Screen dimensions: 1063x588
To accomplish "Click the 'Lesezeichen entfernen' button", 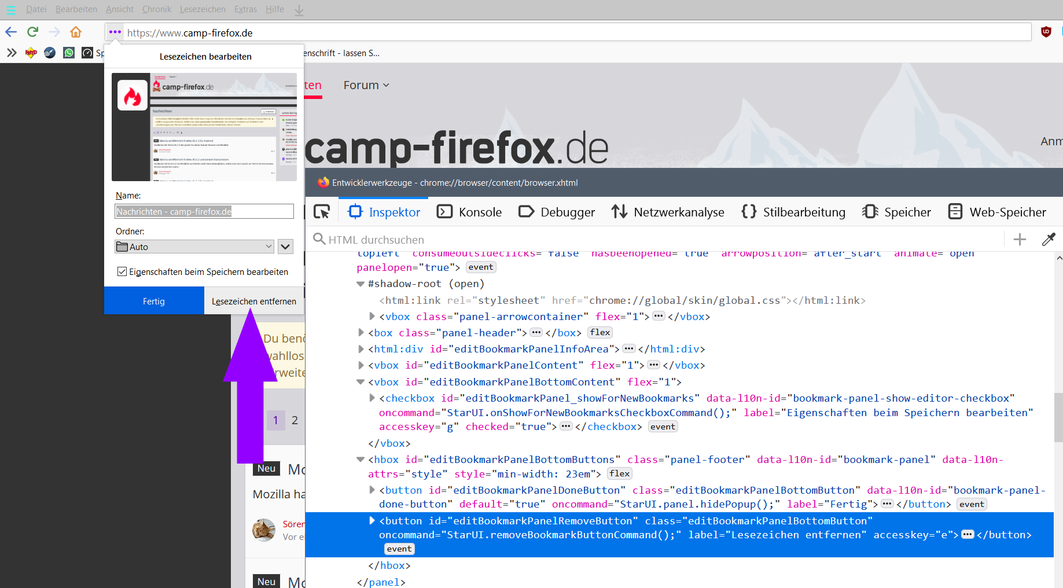I will [x=254, y=301].
